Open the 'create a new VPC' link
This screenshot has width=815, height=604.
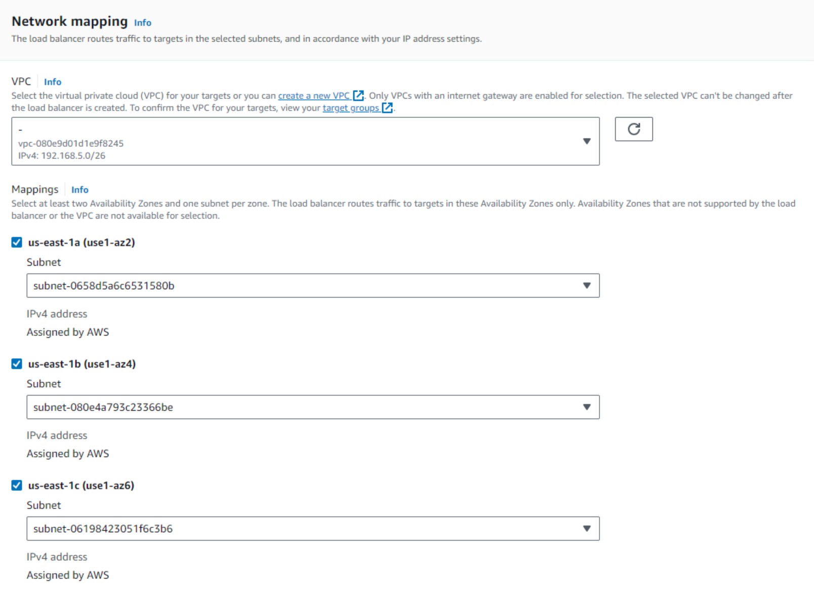(x=313, y=96)
